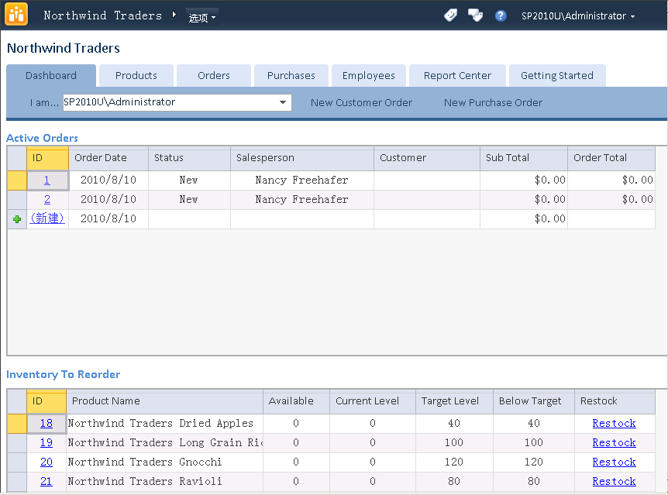Click the Salesperson cell for order 1
Screen dimensions: 668x495
click(x=302, y=180)
